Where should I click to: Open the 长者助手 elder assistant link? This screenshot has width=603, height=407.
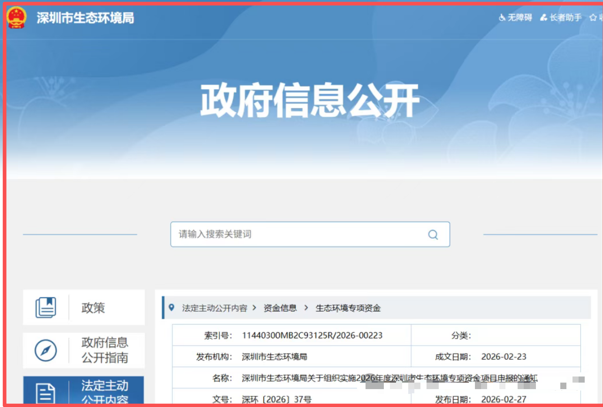(561, 17)
